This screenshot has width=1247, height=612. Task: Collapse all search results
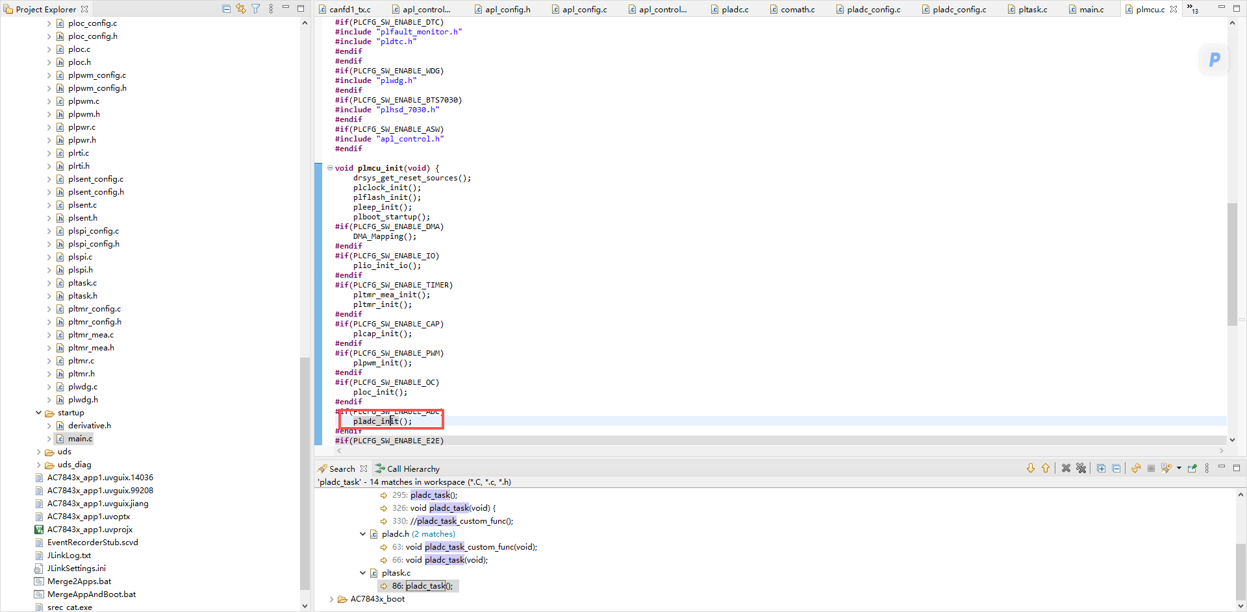1116,468
